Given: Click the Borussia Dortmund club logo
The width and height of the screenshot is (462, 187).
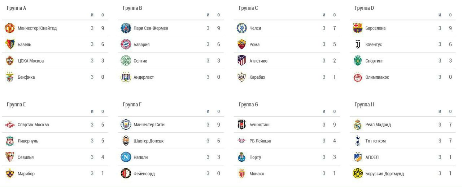Looking at the screenshot, I should click(357, 174).
